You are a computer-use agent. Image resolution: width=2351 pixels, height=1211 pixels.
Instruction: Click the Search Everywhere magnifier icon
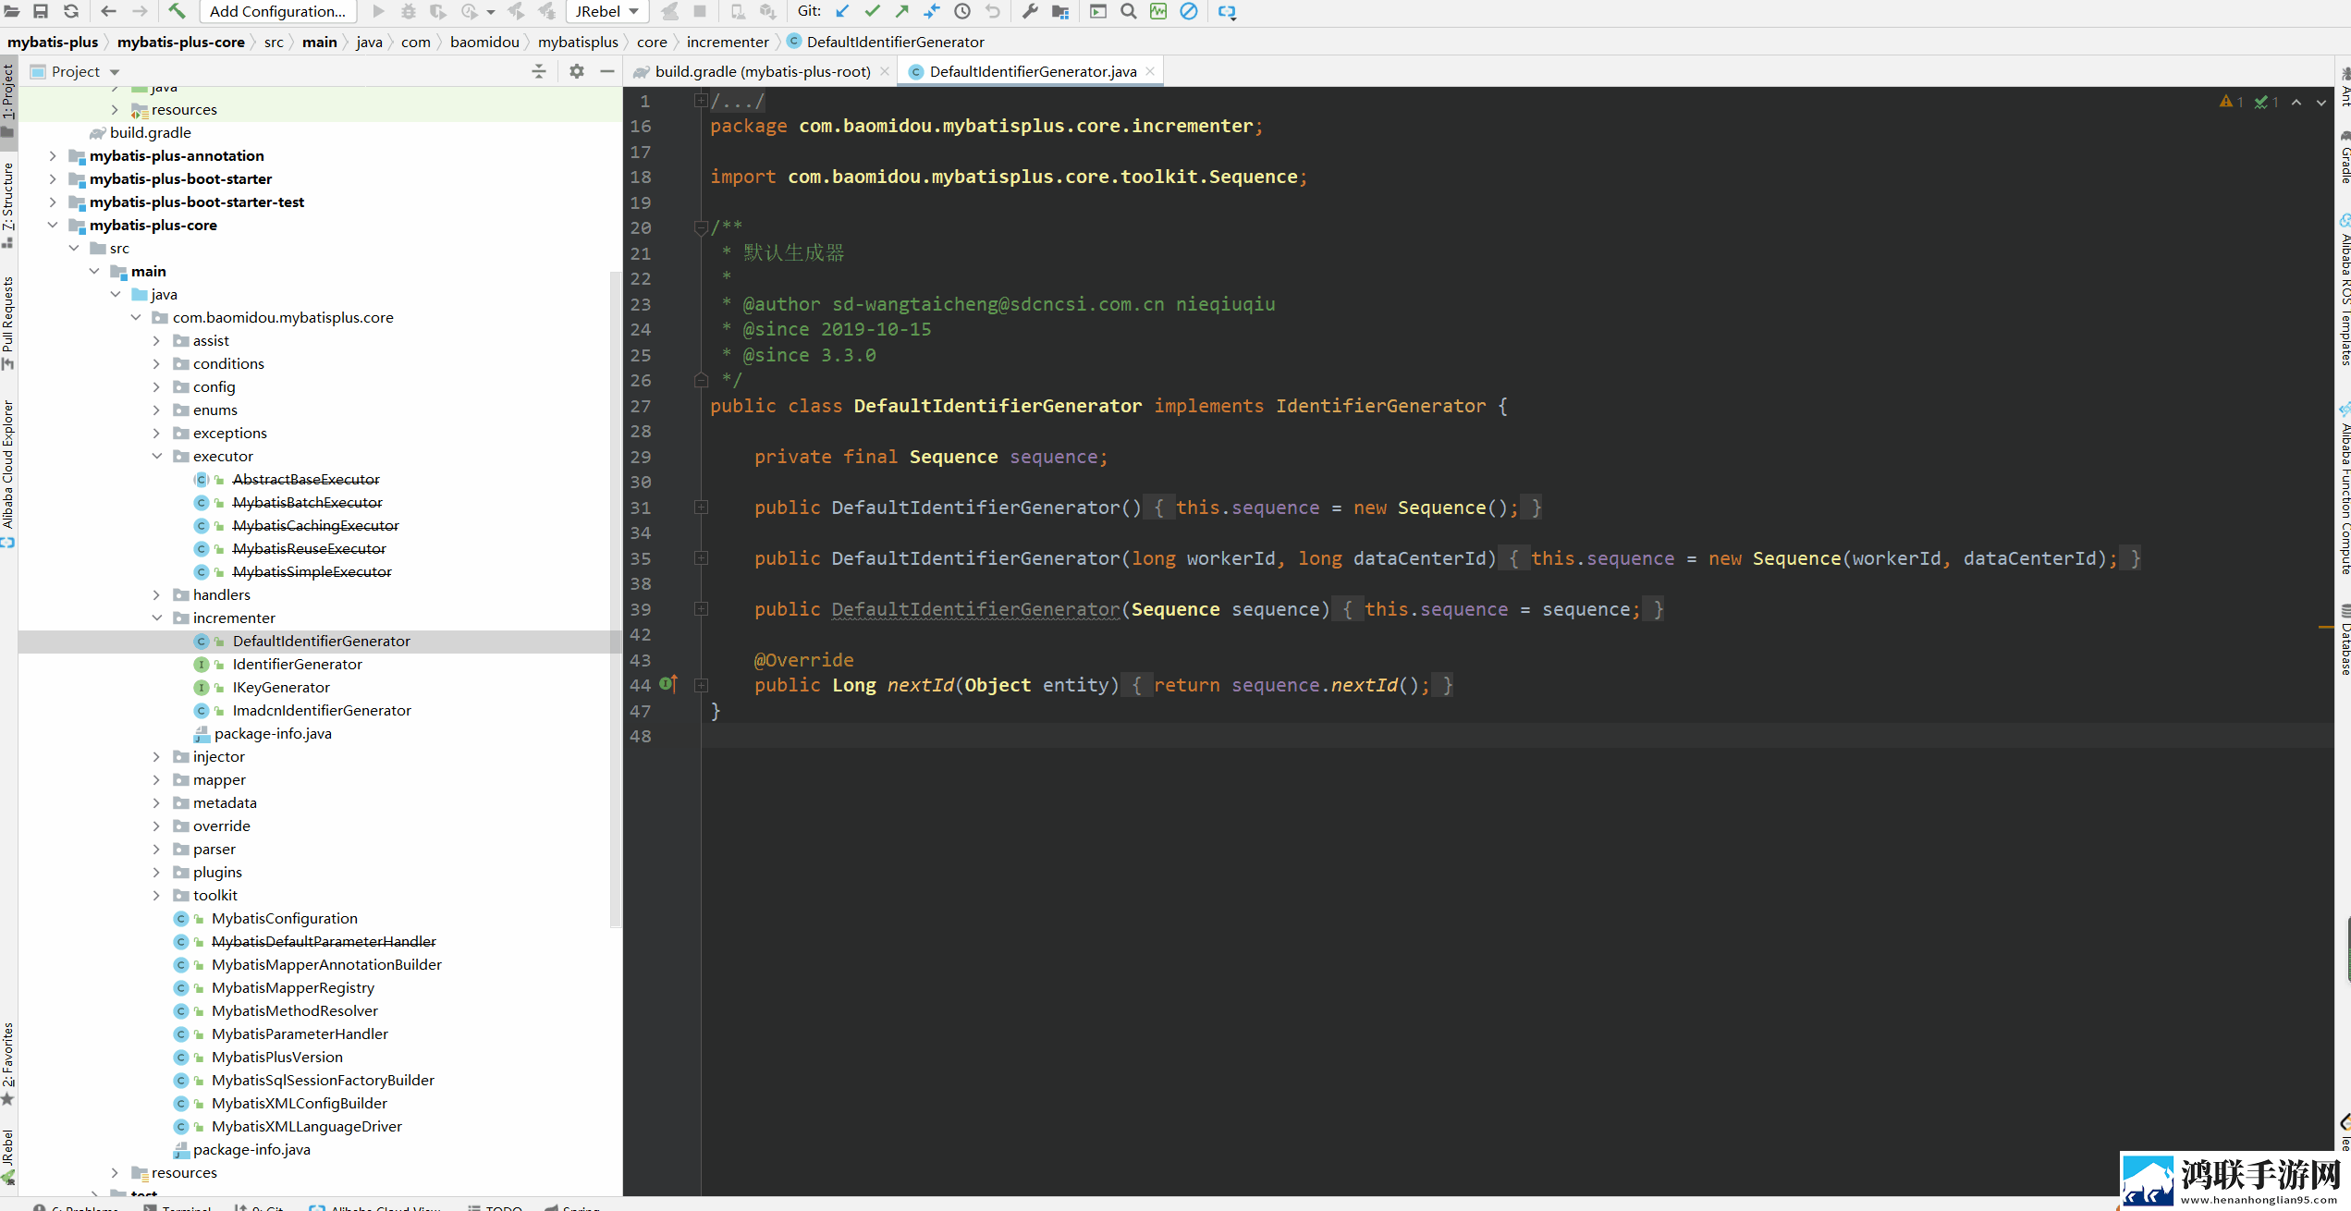pos(1129,11)
